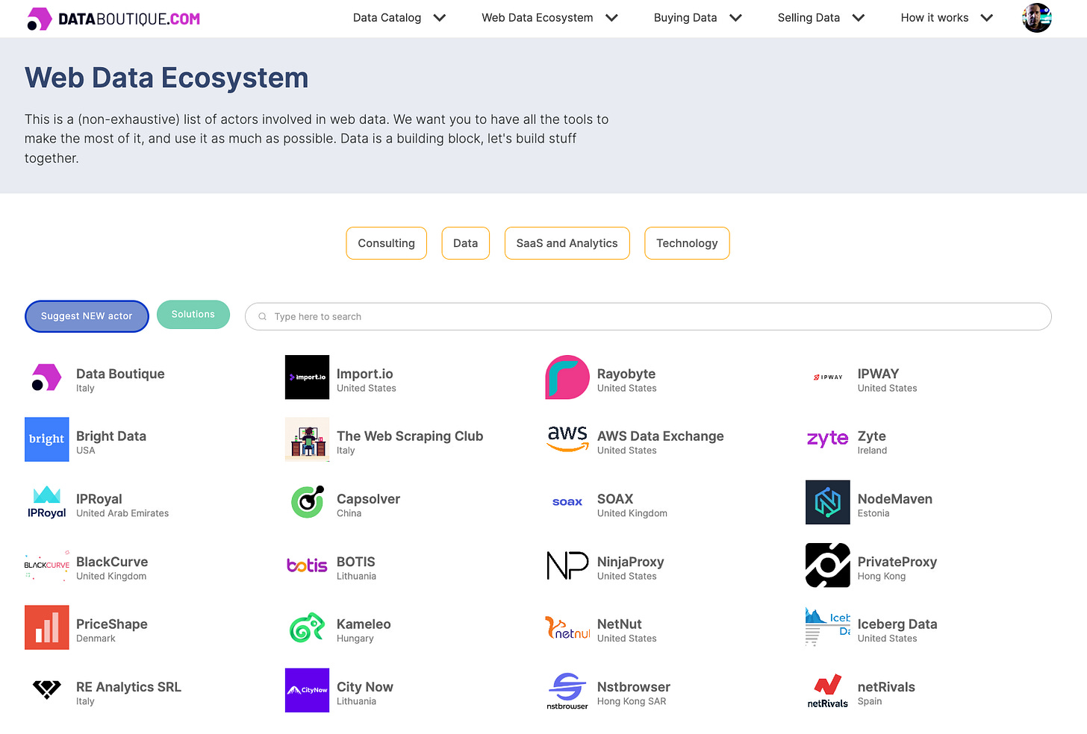This screenshot has height=734, width=1087.
Task: Click the DataBoutique.com logo in header
Action: pyautogui.click(x=113, y=19)
